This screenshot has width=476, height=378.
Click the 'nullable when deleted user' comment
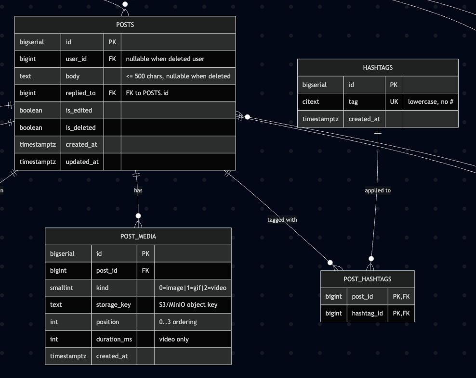(165, 59)
